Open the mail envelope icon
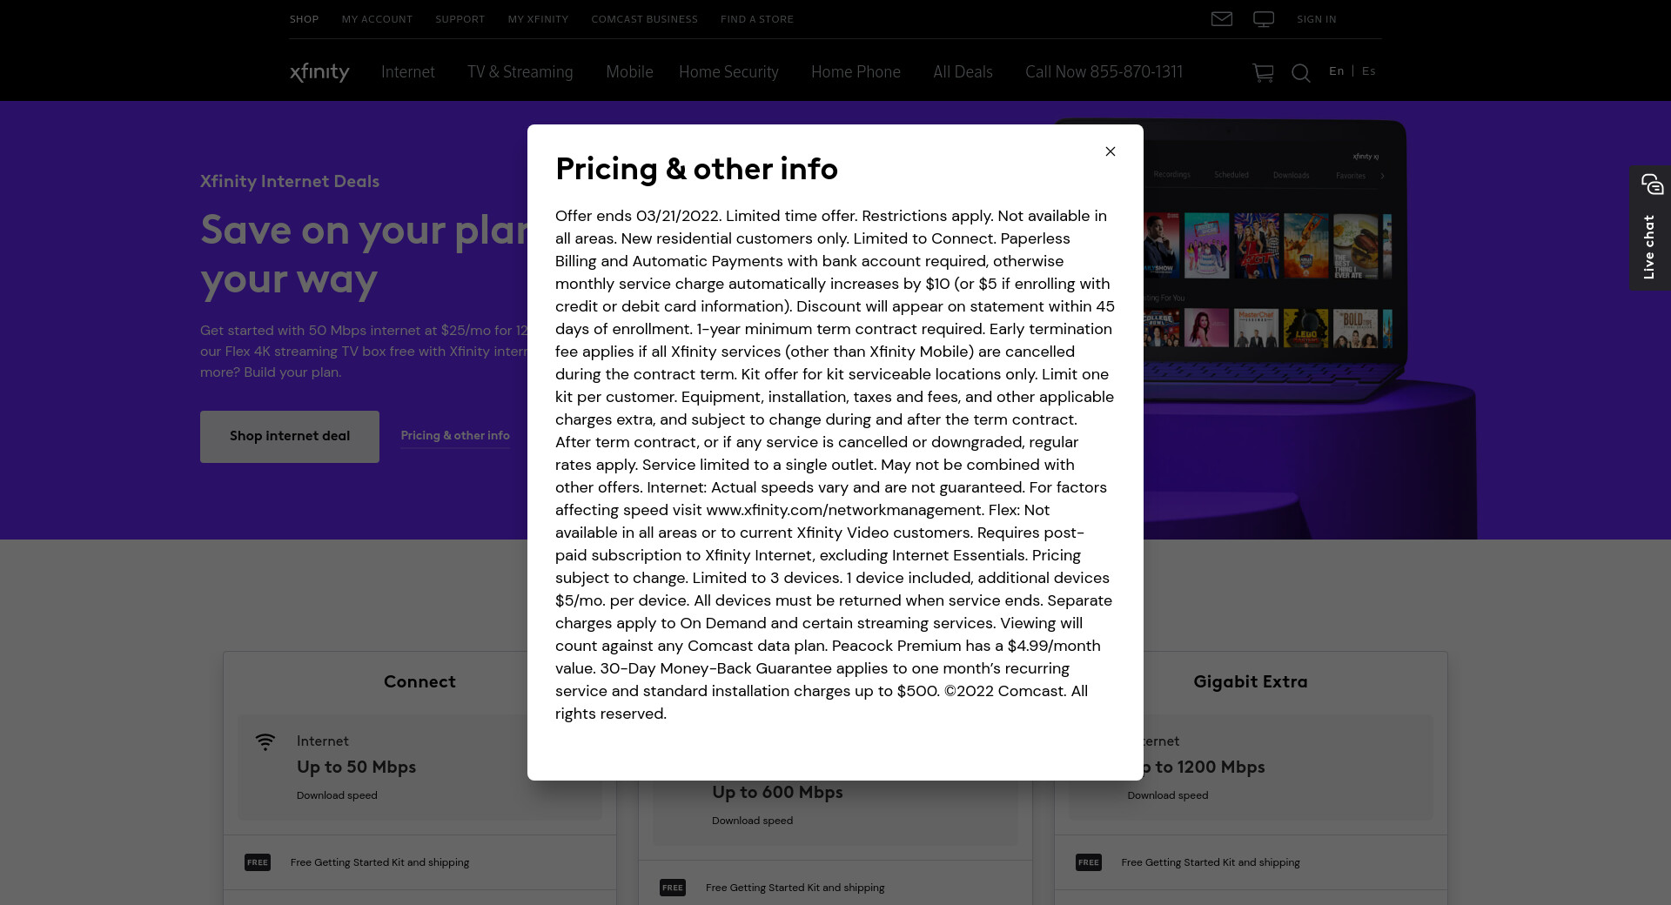 click(x=1221, y=19)
